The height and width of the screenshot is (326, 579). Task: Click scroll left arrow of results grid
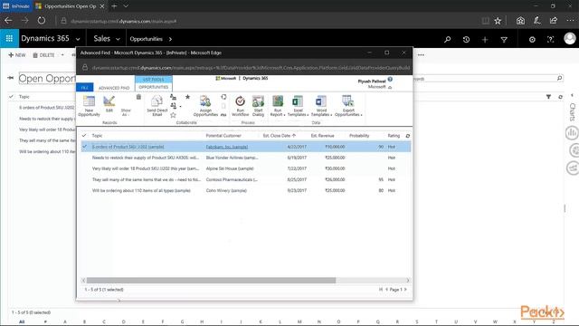point(83,280)
